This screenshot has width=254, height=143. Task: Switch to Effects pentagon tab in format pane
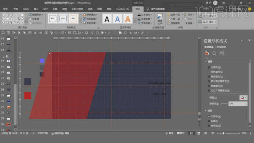tap(214, 53)
